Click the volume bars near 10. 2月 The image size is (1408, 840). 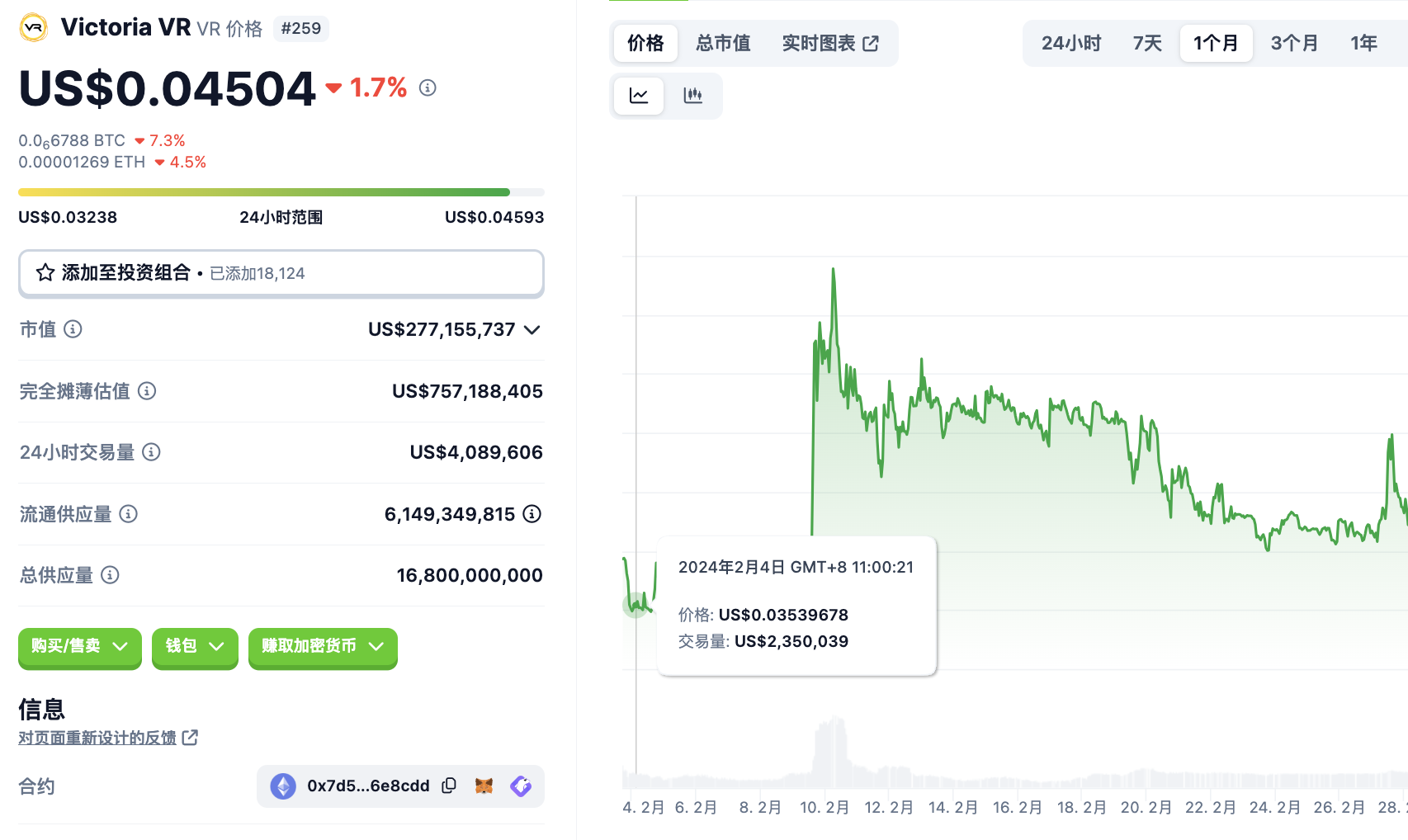832,753
